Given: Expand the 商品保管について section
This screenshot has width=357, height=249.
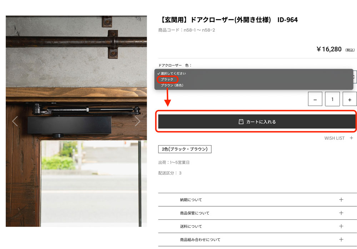Looking at the screenshot, I should coord(257,213).
